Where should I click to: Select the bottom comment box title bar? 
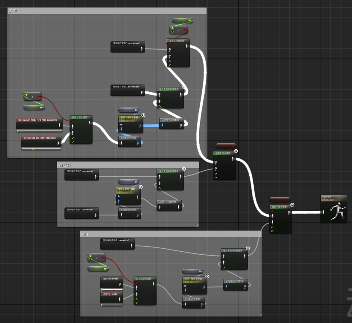[x=171, y=234]
